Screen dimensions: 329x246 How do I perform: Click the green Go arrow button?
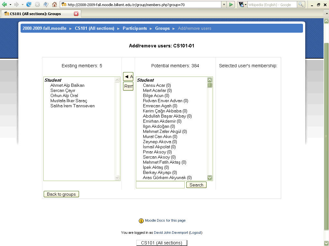coord(231,4)
